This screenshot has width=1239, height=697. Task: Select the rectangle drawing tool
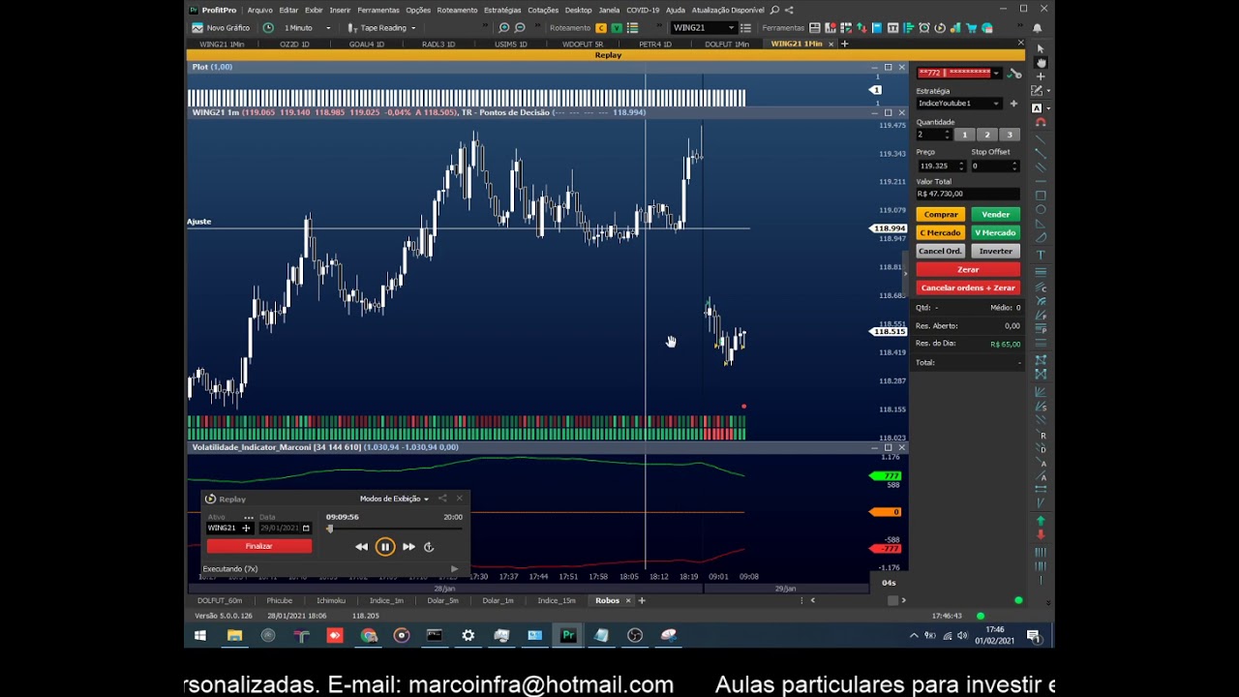(1041, 196)
